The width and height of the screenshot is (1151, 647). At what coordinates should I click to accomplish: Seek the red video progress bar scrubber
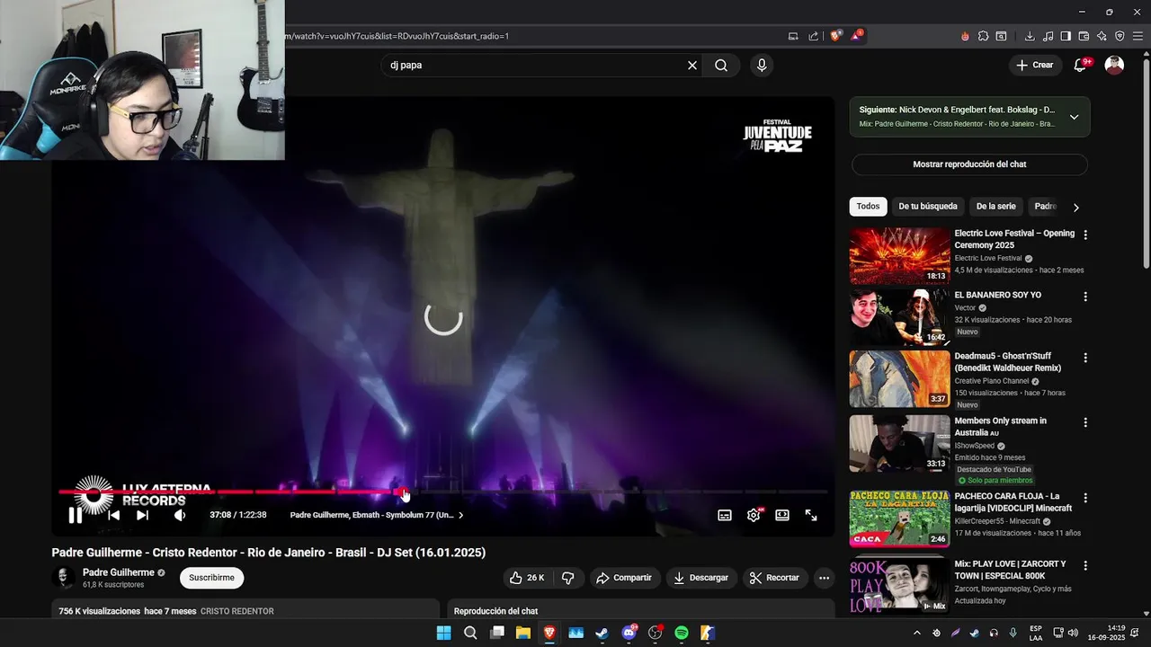[405, 492]
